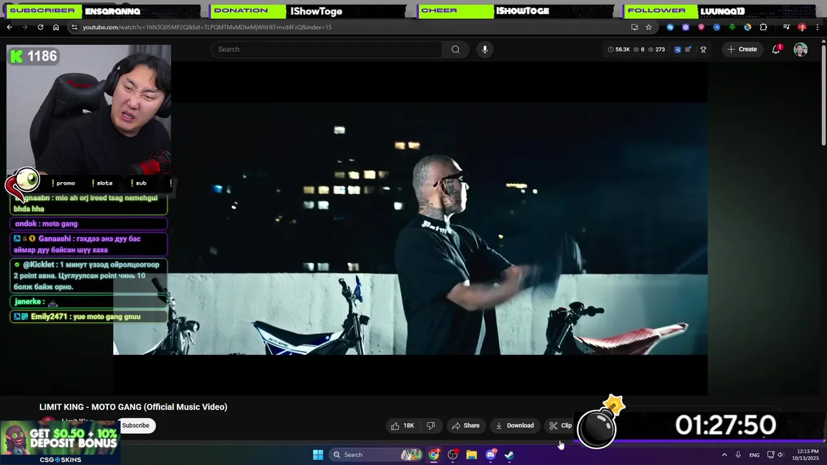Open the clock showing 12:15 PM
The width and height of the screenshot is (827, 465).
click(808, 455)
